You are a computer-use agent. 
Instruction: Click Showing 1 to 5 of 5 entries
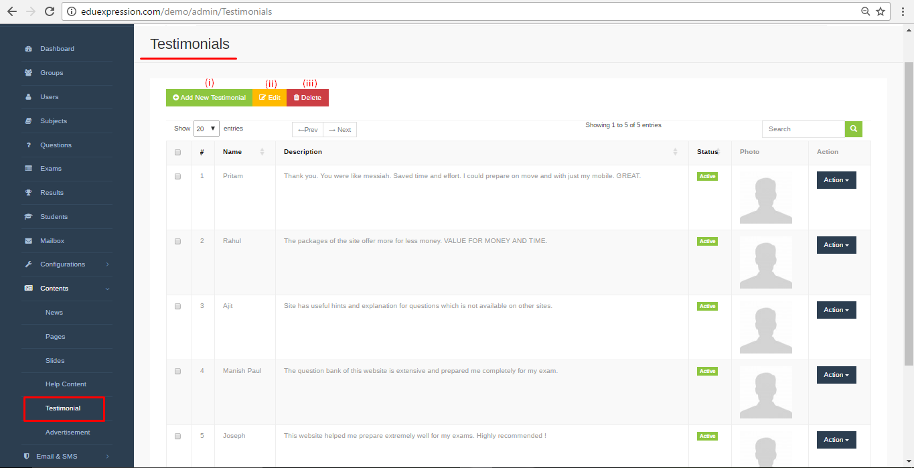click(x=623, y=125)
